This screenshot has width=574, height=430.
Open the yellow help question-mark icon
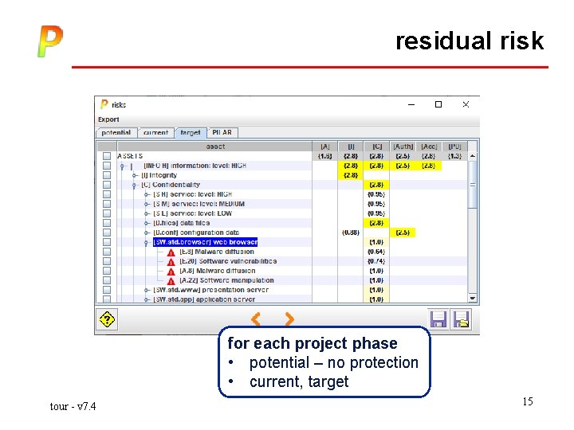[x=107, y=319]
